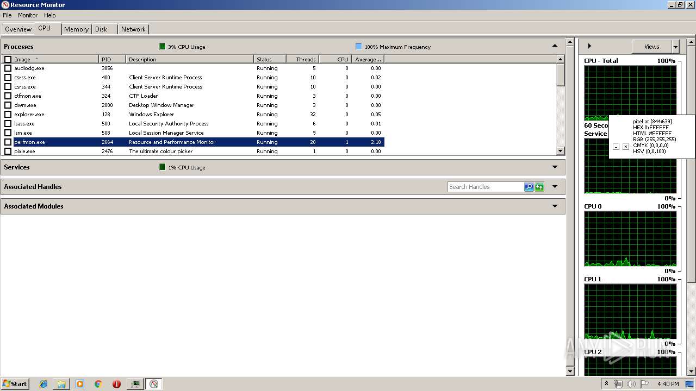Select the perfmon.exe process row
The image size is (696, 391).
193,142
